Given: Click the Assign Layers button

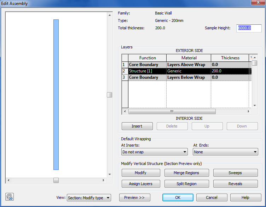Looking at the screenshot, I should [141, 184].
